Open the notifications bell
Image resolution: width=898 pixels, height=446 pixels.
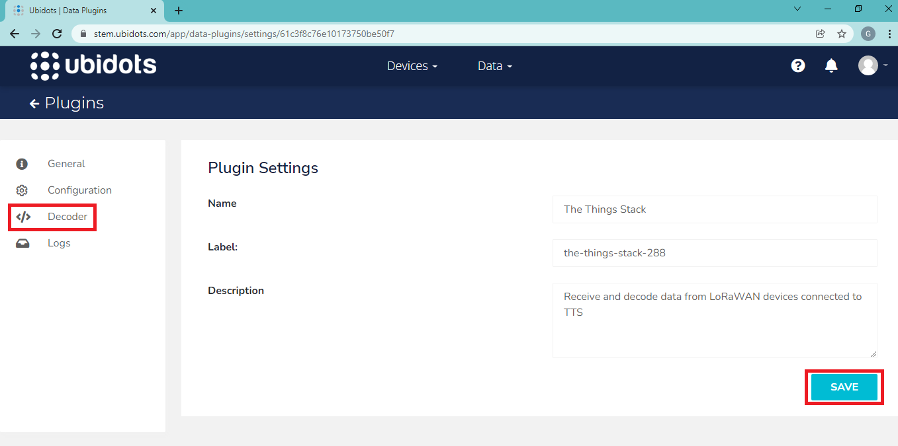[x=831, y=65]
